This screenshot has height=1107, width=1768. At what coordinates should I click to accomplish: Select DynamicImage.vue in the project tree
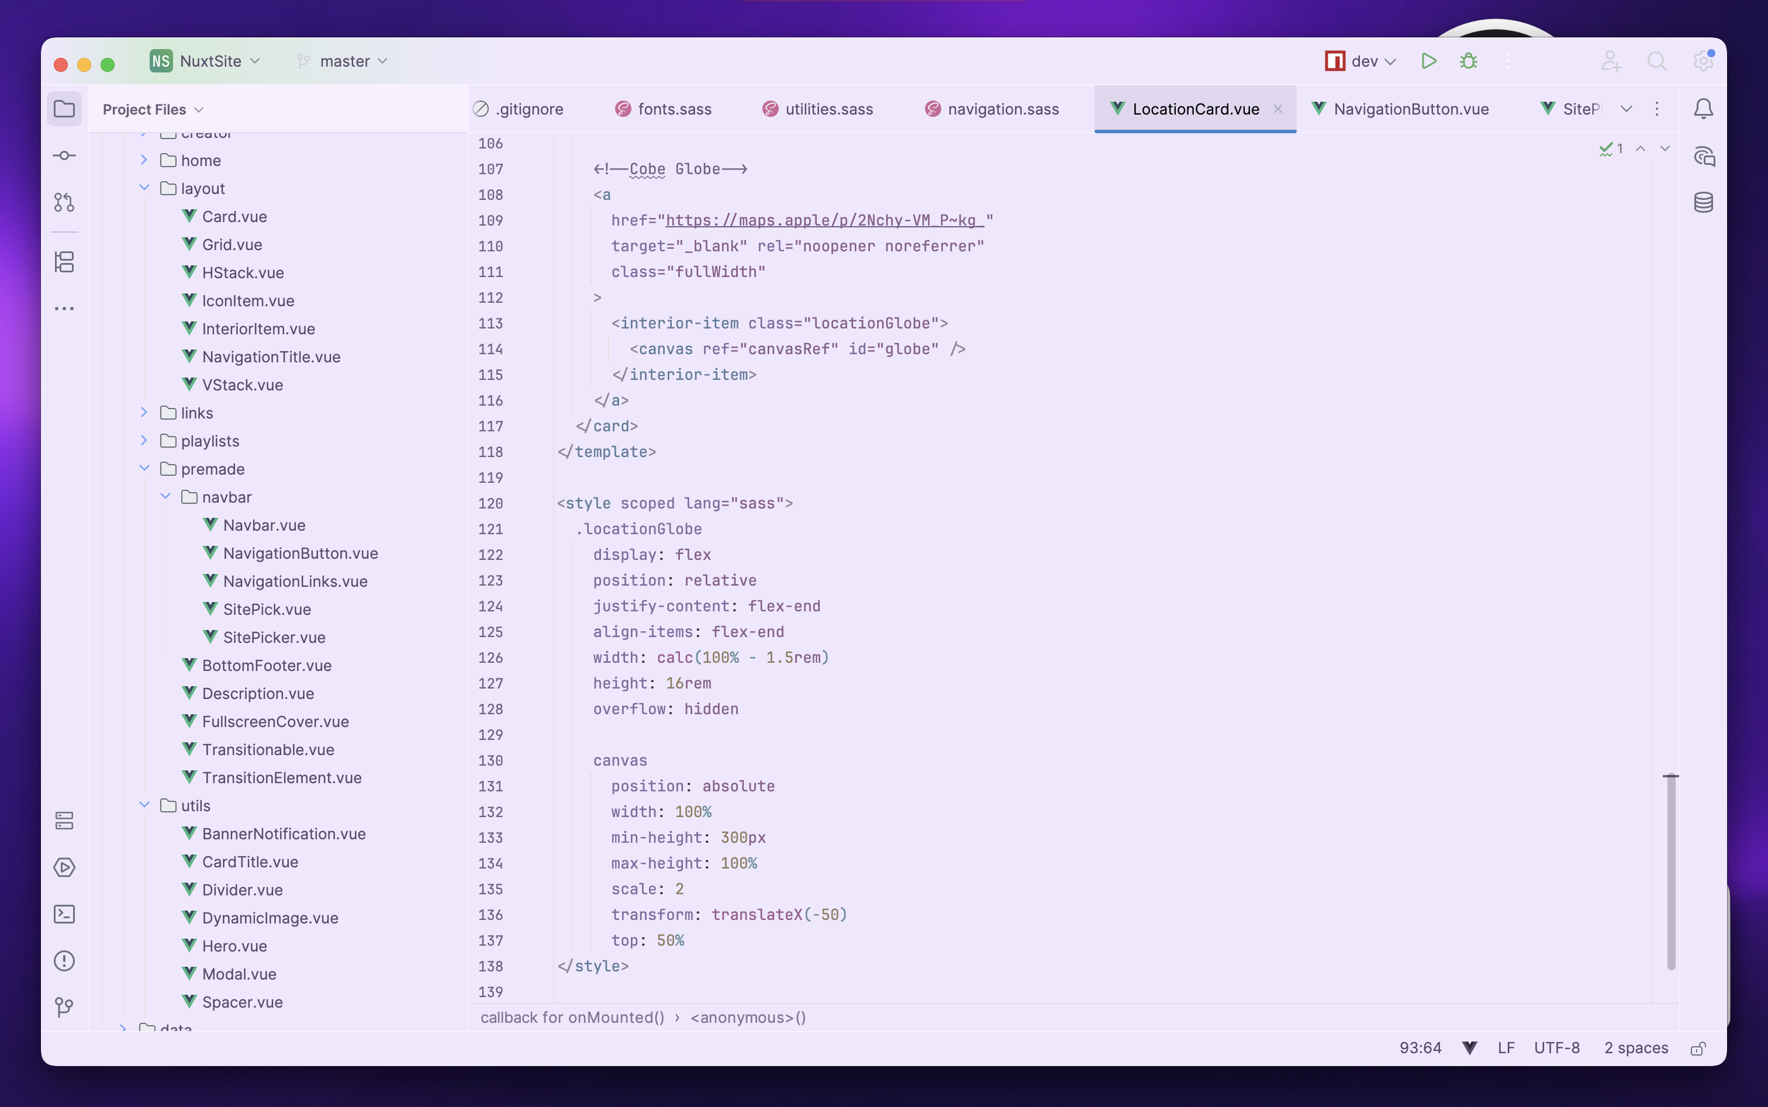(270, 918)
